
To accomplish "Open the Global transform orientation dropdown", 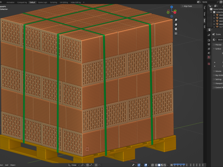I will coord(74,165).
